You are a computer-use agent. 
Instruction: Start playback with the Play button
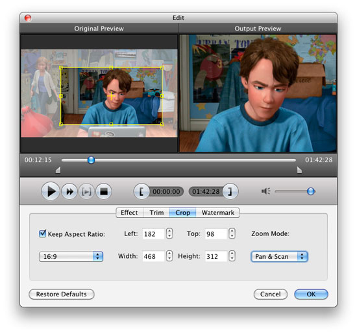tap(51, 191)
